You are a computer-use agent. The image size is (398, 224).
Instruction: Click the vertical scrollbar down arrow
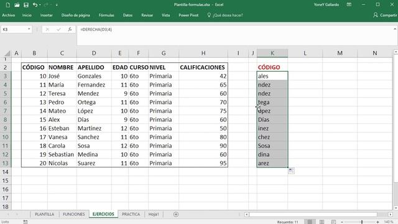(x=396, y=208)
